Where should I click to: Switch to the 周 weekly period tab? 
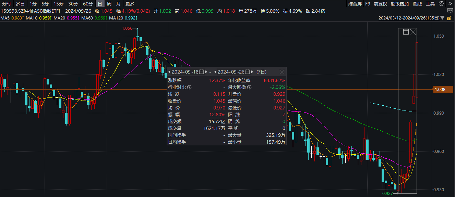coord(109,4)
